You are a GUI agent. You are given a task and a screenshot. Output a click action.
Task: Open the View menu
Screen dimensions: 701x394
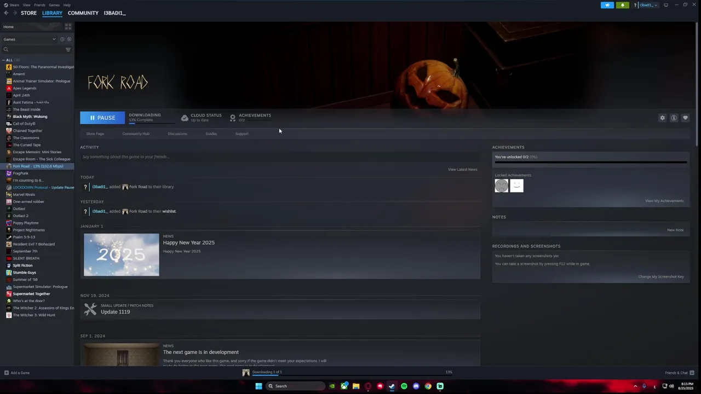(26, 5)
